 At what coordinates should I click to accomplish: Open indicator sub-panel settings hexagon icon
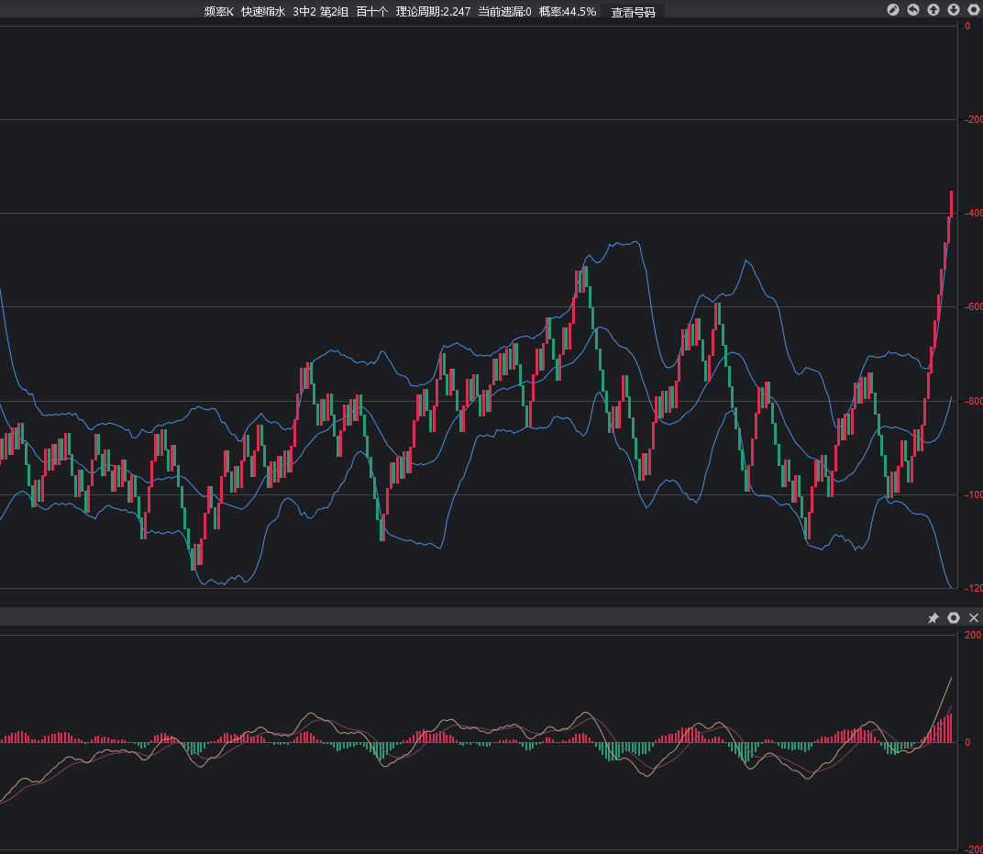pos(953,617)
